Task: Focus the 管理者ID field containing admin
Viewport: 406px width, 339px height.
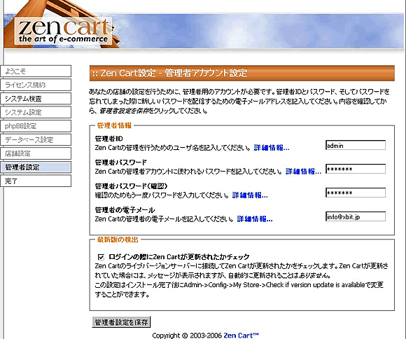Action: (x=356, y=145)
